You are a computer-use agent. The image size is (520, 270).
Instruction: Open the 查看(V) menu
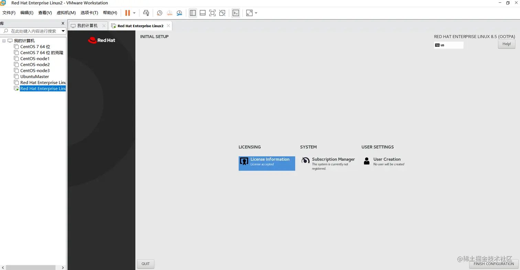[x=45, y=13]
